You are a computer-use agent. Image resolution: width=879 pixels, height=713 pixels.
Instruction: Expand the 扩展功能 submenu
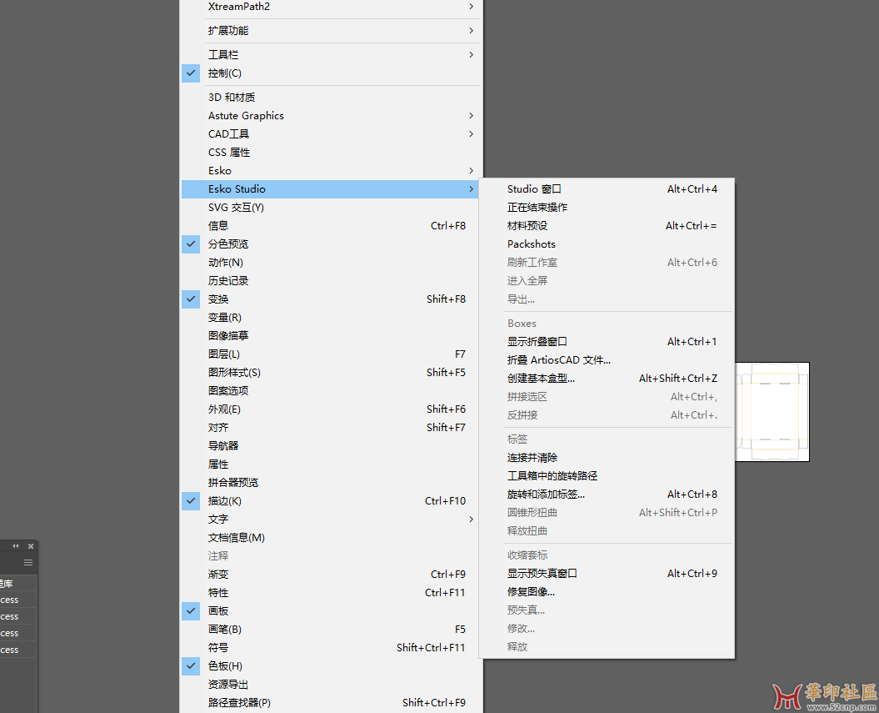coord(331,30)
